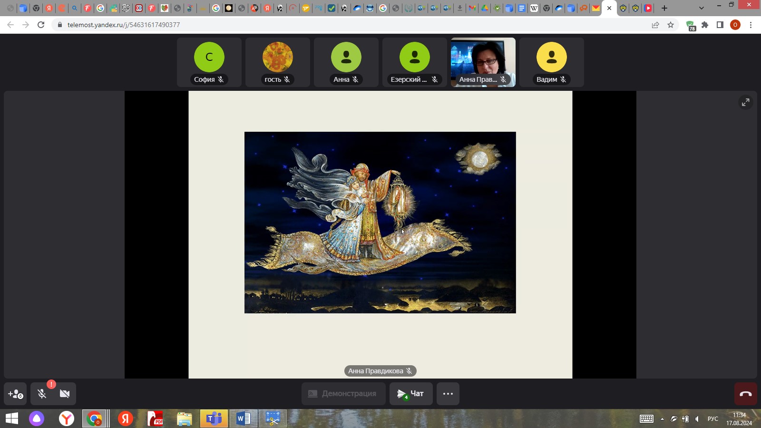Open the three-dots more options menu
Screen dimensions: 761x428
[x=448, y=394]
